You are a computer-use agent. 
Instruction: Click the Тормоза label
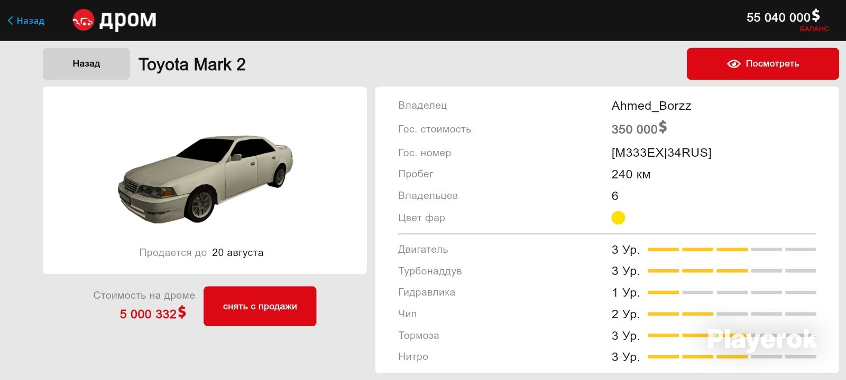coord(419,336)
